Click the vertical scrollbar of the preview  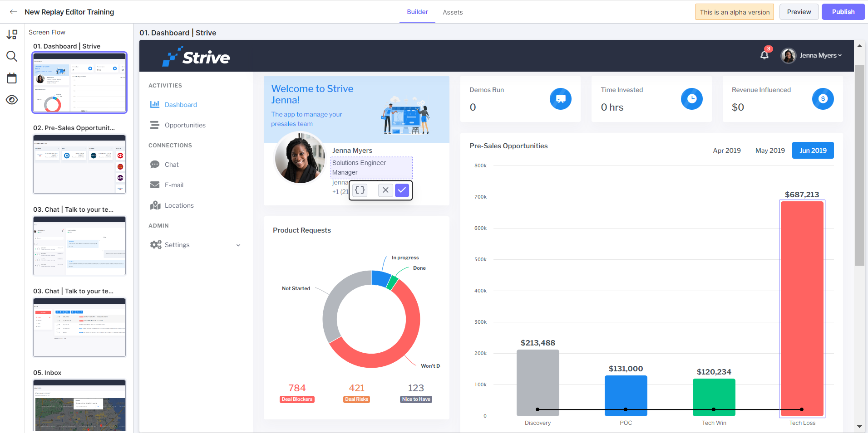point(859,165)
